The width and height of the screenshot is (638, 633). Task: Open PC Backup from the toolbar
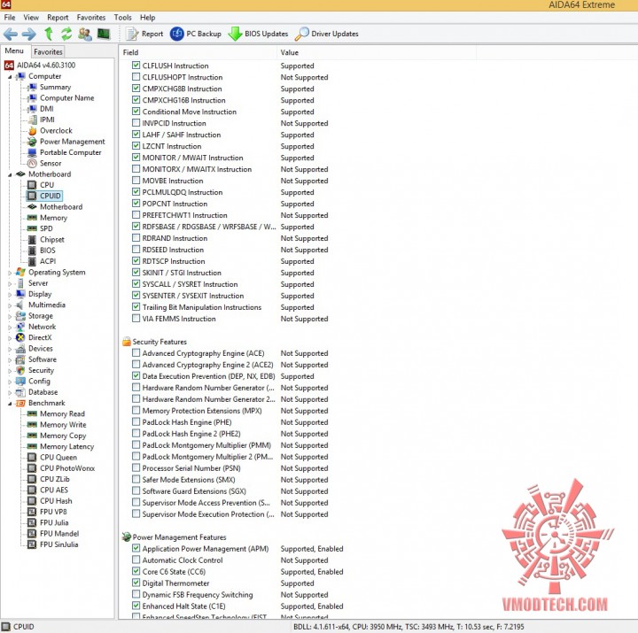196,34
